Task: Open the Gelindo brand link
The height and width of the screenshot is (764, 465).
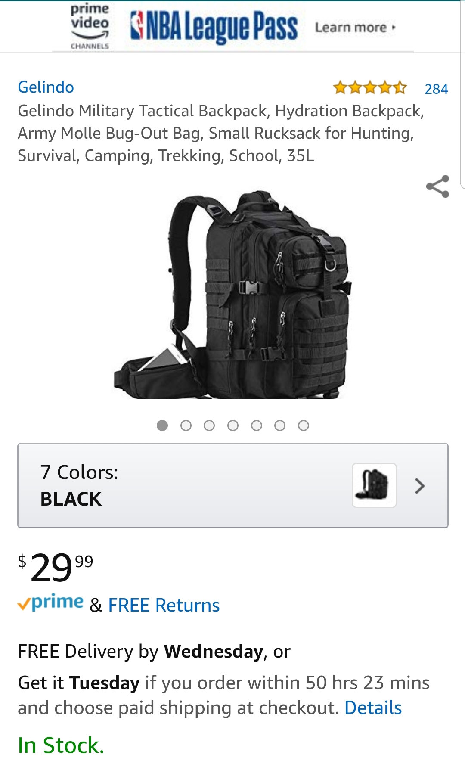Action: [x=46, y=87]
